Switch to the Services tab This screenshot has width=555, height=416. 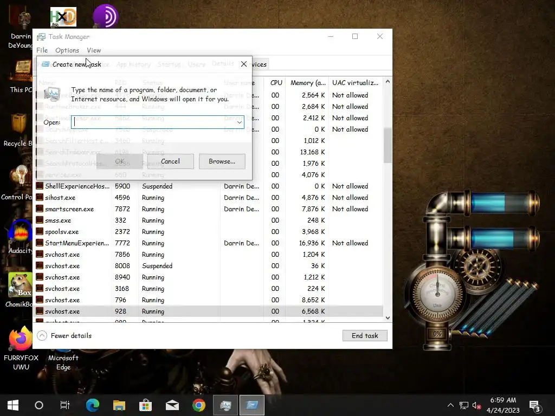click(260, 64)
